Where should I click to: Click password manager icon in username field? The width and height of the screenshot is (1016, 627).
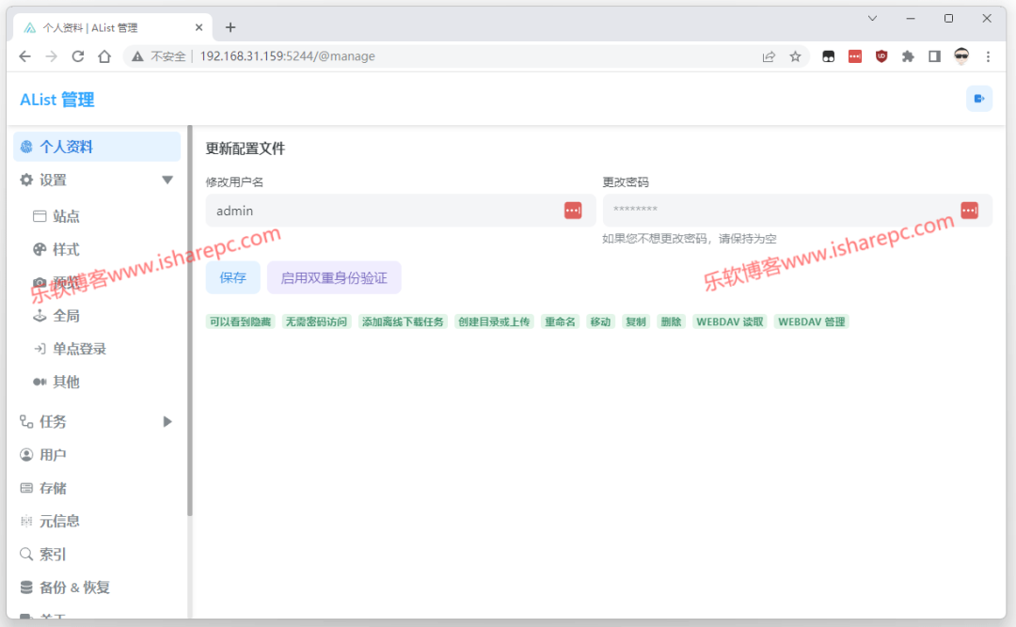(x=573, y=211)
